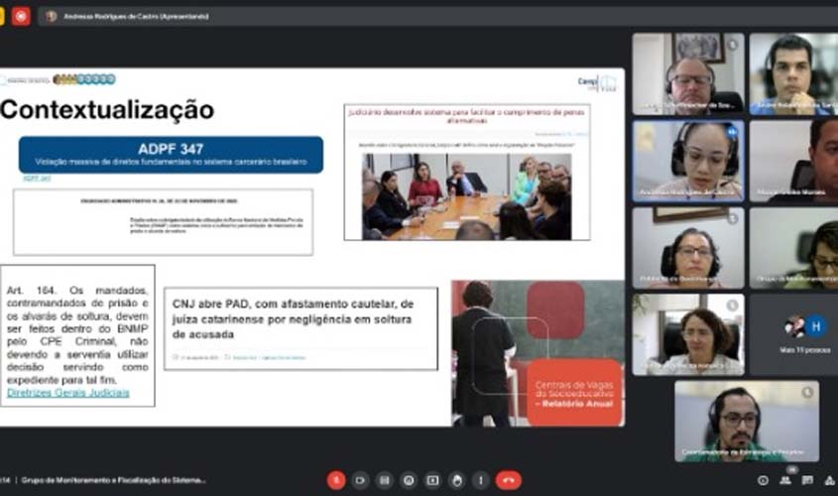Click the red recording indicator at top
The image size is (838, 496).
(21, 16)
